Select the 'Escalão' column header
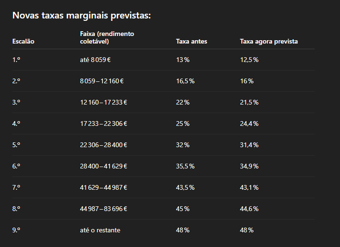 23,41
